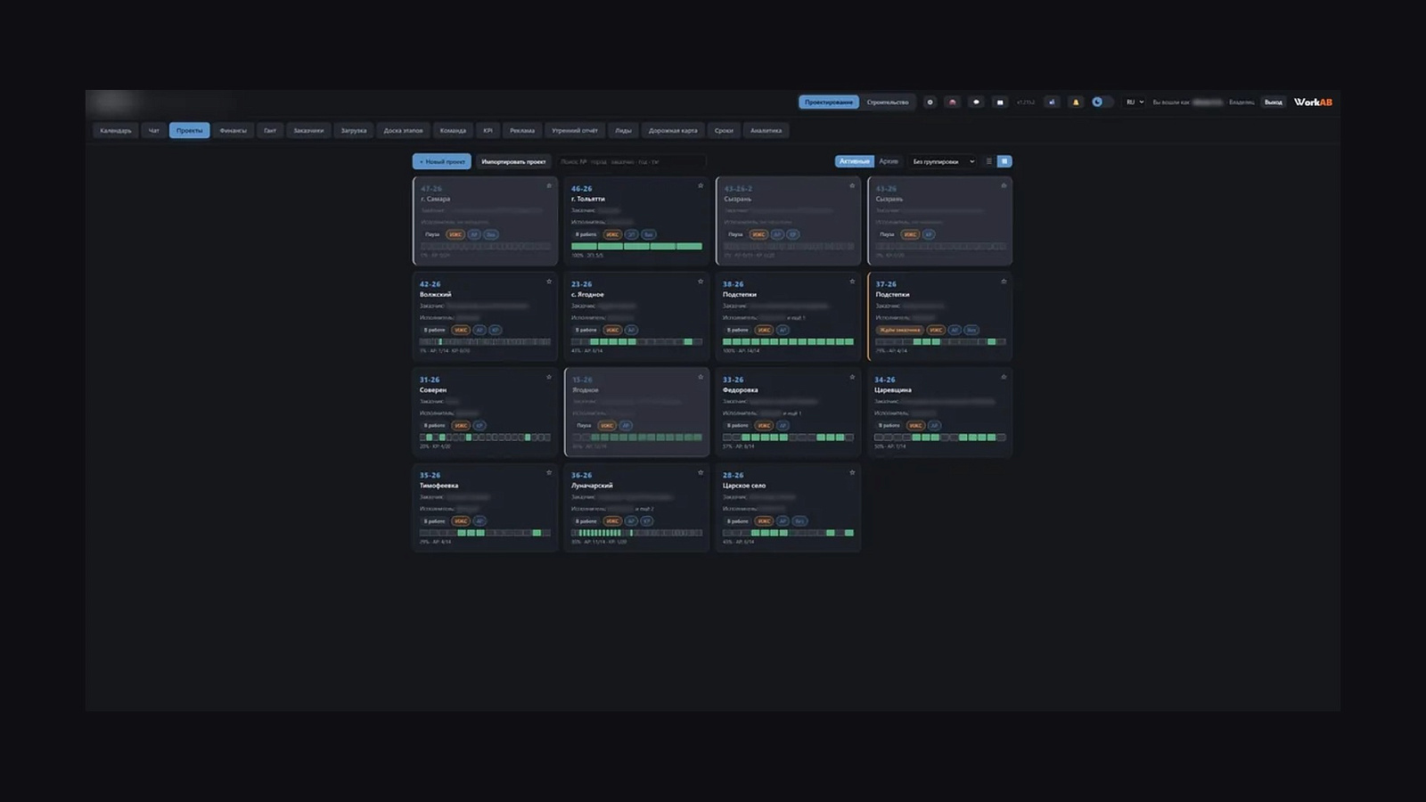1426x802 pixels.
Task: Click the 46-26 green progress bar
Action: pyautogui.click(x=636, y=246)
